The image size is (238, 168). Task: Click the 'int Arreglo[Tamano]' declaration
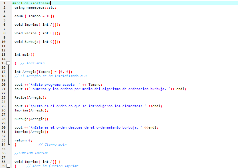(x=43, y=72)
